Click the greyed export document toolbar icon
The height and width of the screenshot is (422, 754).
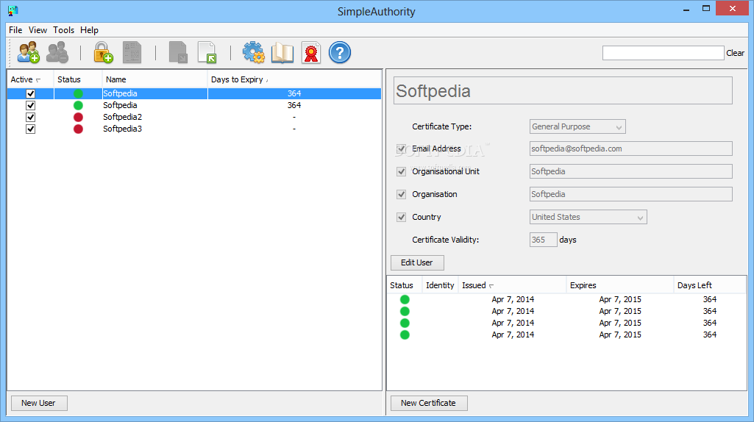click(178, 52)
